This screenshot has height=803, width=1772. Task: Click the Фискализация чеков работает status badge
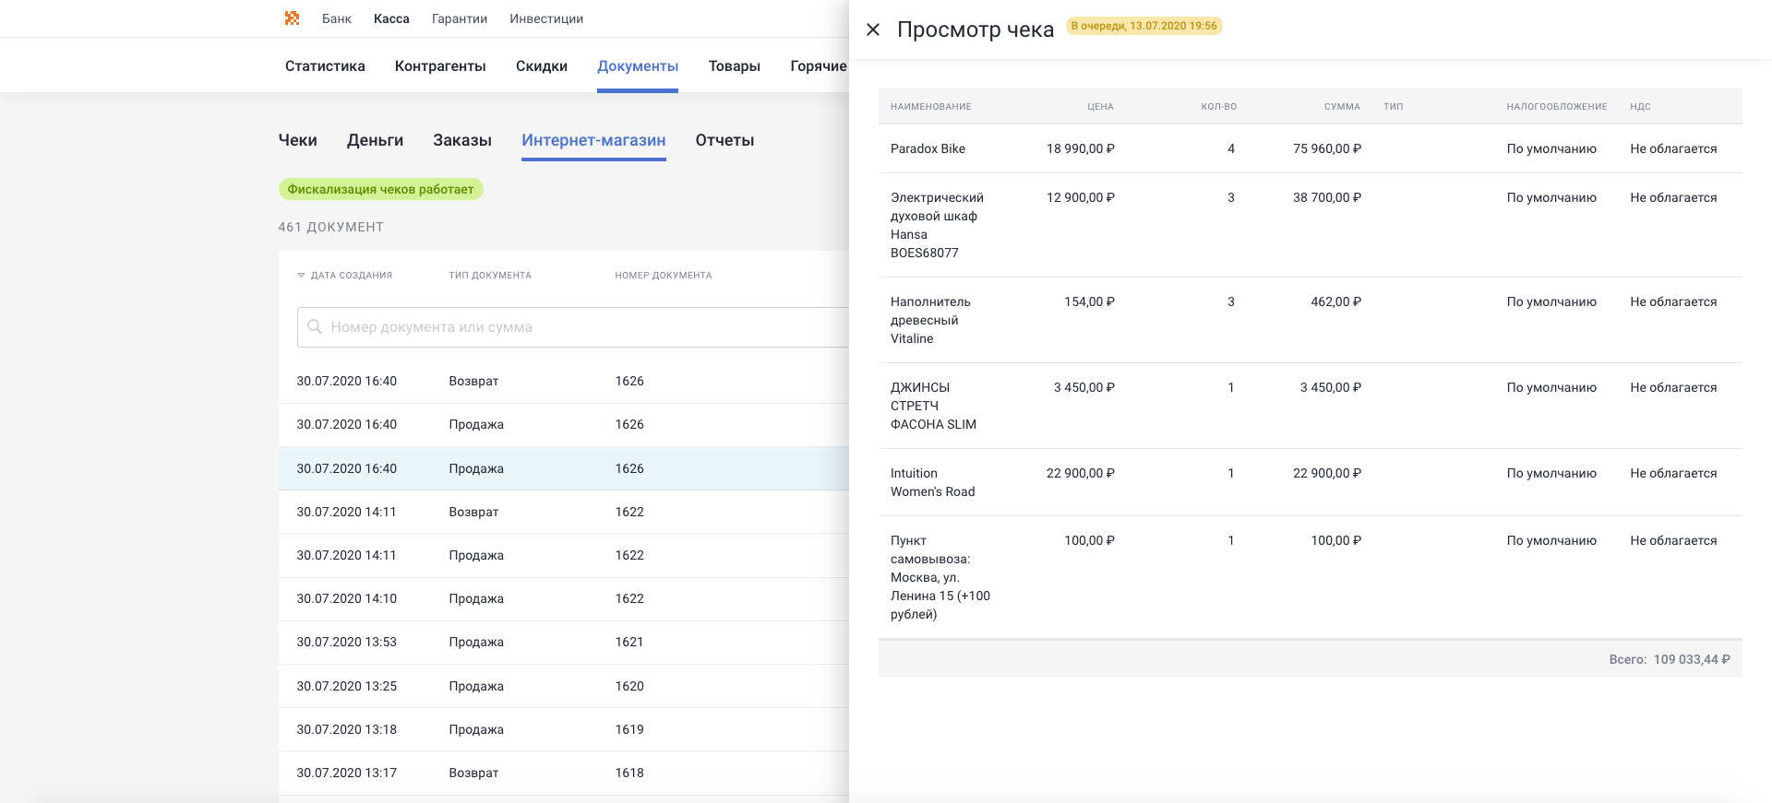click(x=380, y=190)
